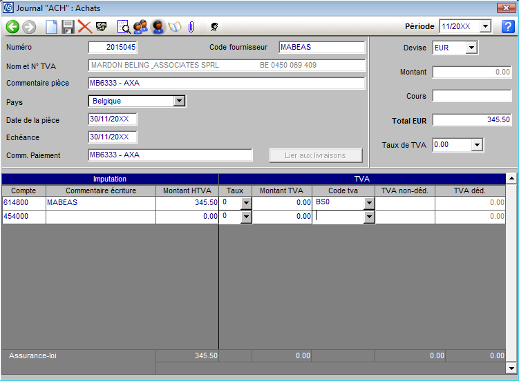Open the Taux de TVA dropdown

[x=476, y=145]
